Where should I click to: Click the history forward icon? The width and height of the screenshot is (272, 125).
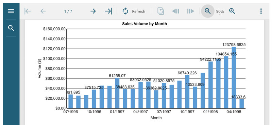click(x=191, y=11)
